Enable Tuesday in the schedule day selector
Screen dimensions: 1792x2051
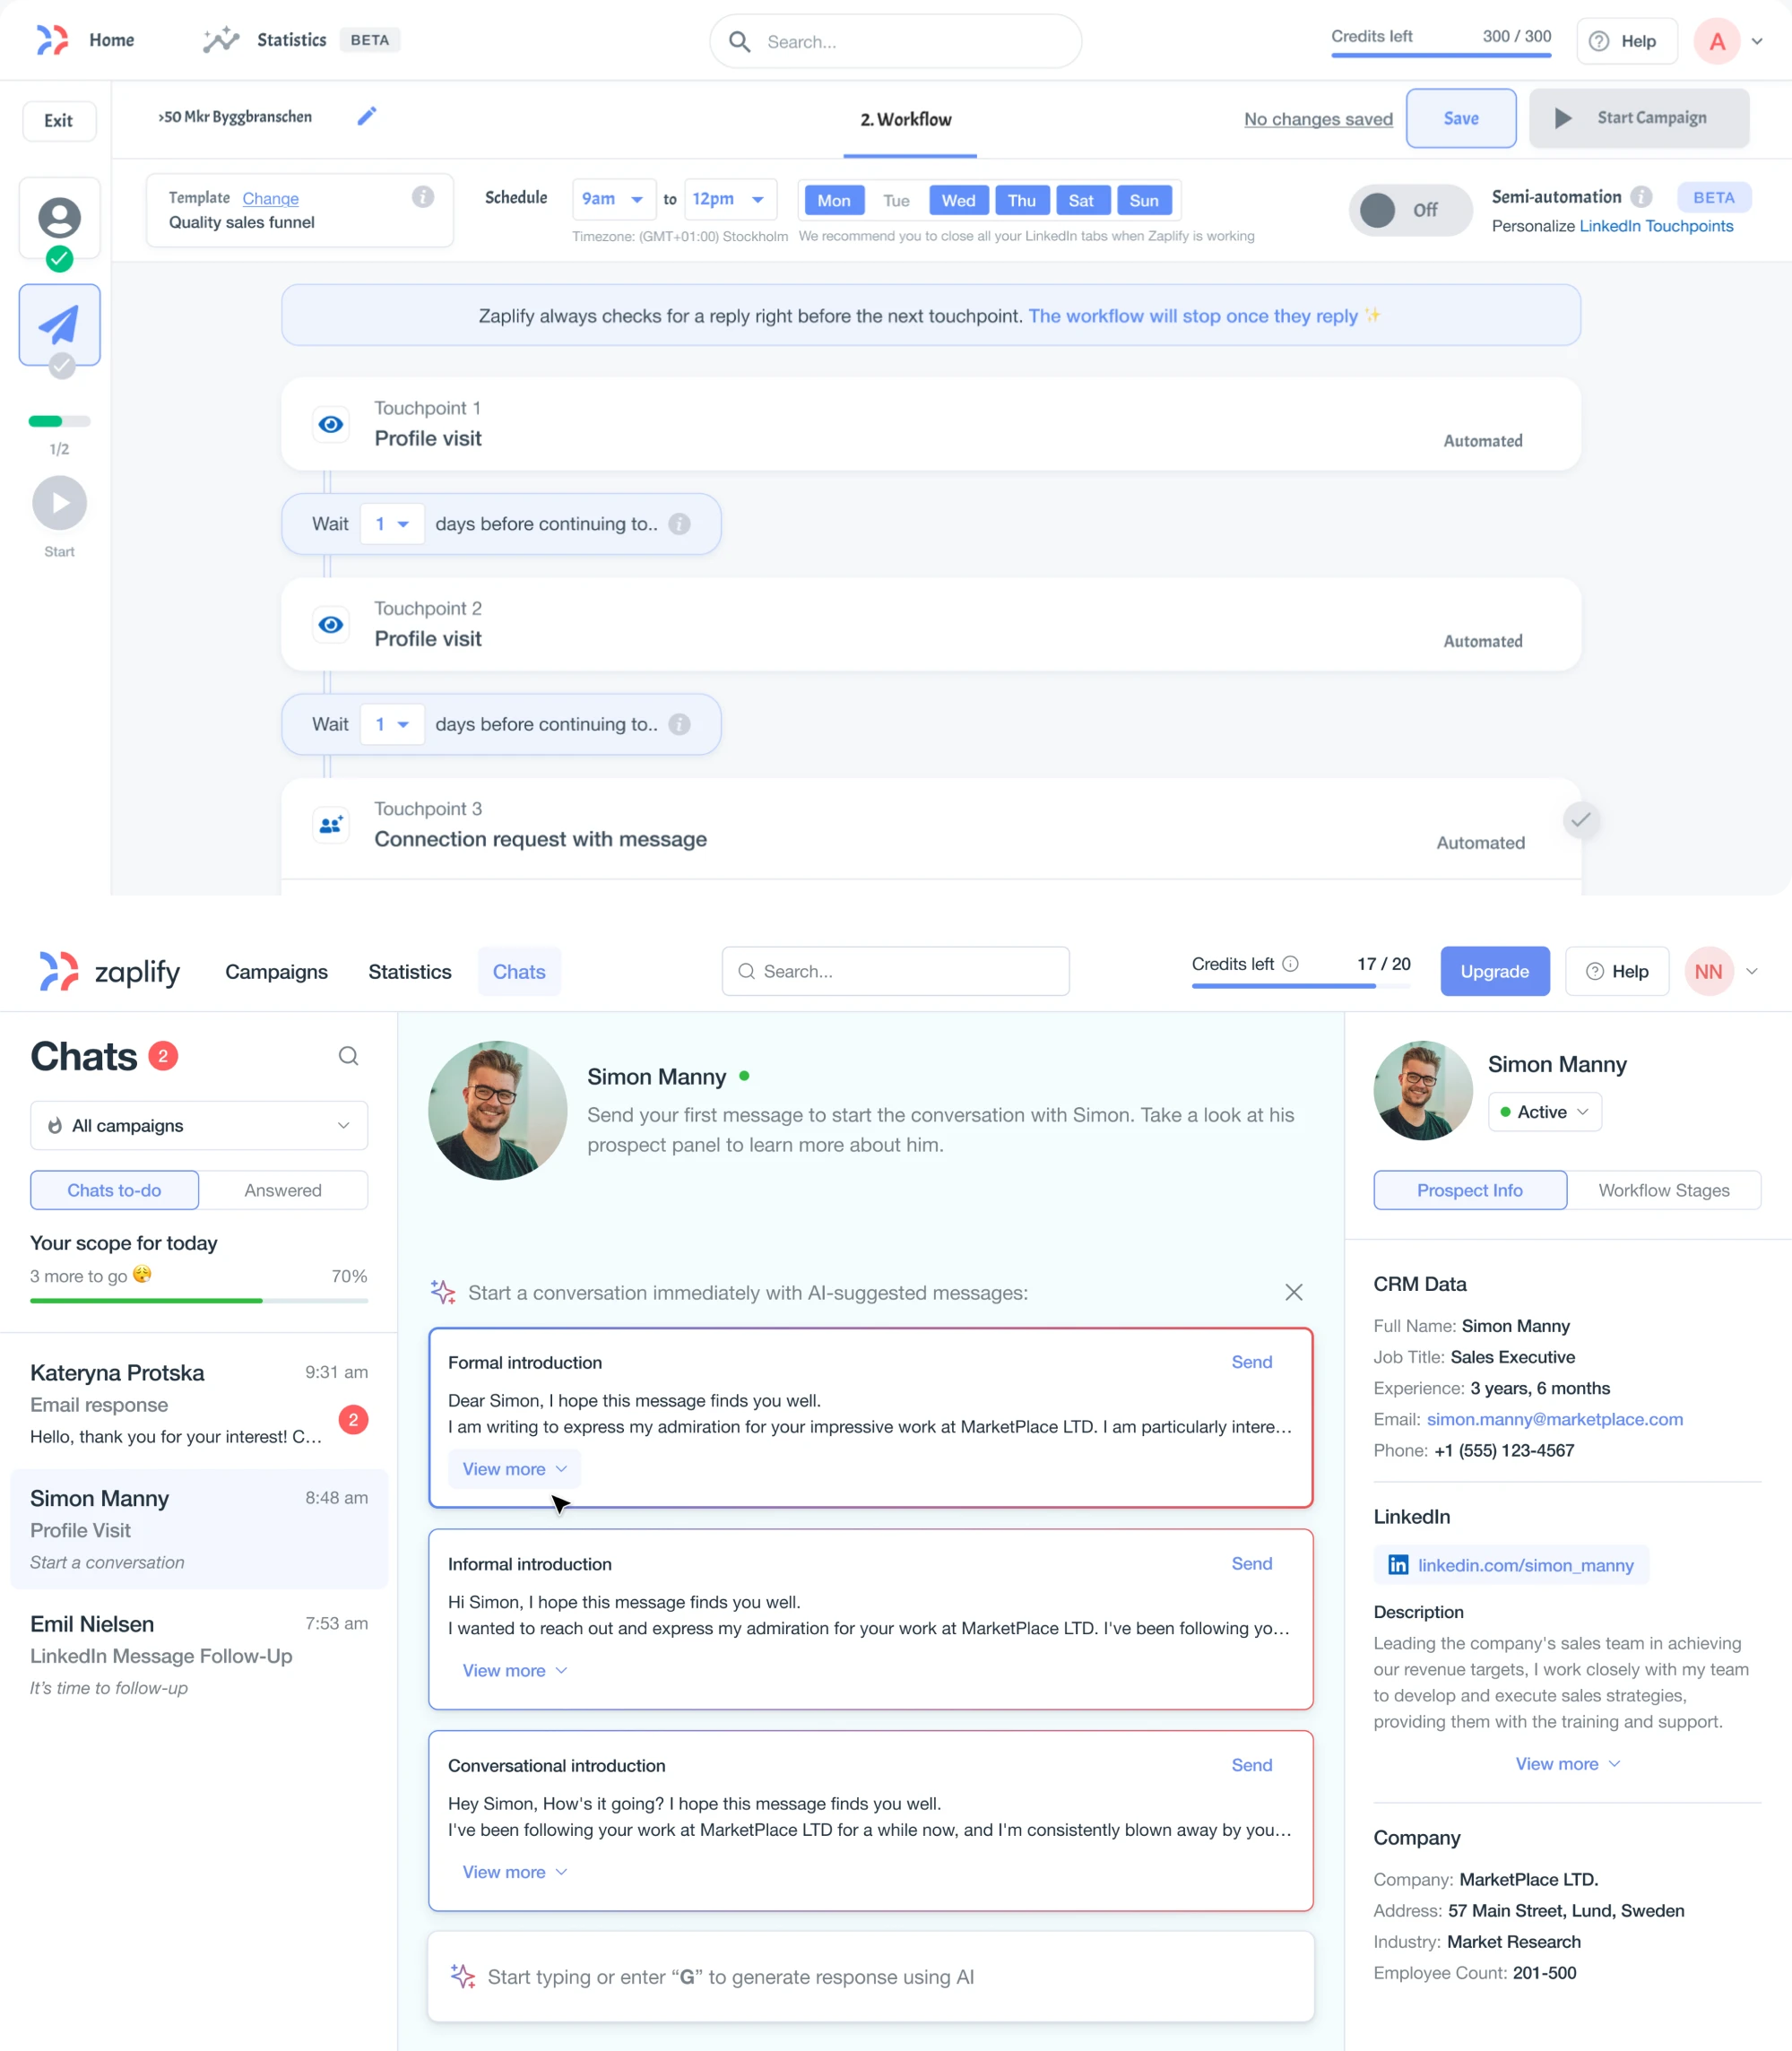[896, 200]
